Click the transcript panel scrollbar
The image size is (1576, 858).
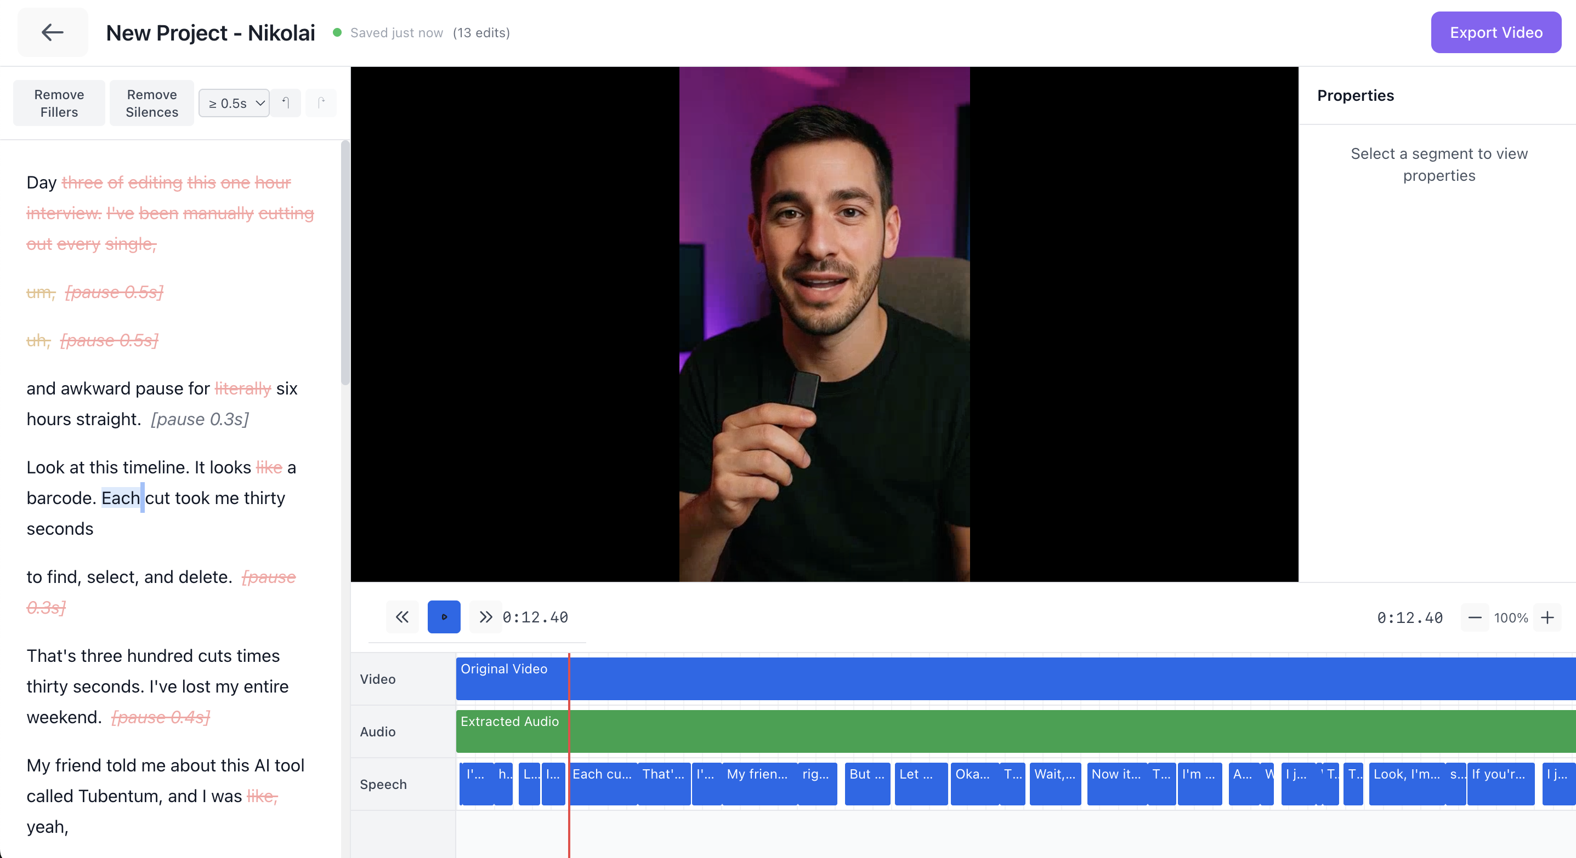pos(345,263)
